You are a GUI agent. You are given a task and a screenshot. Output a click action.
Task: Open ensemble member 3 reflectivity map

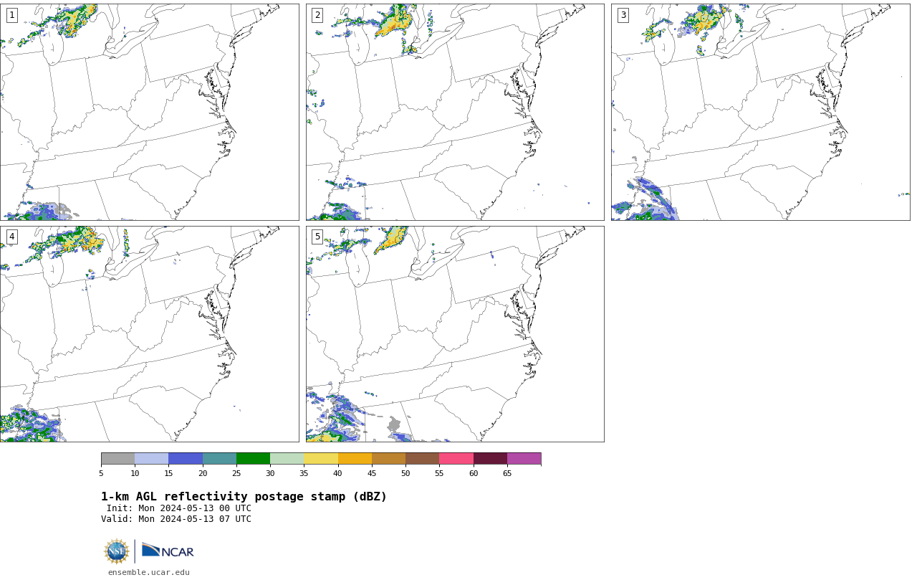(760, 112)
